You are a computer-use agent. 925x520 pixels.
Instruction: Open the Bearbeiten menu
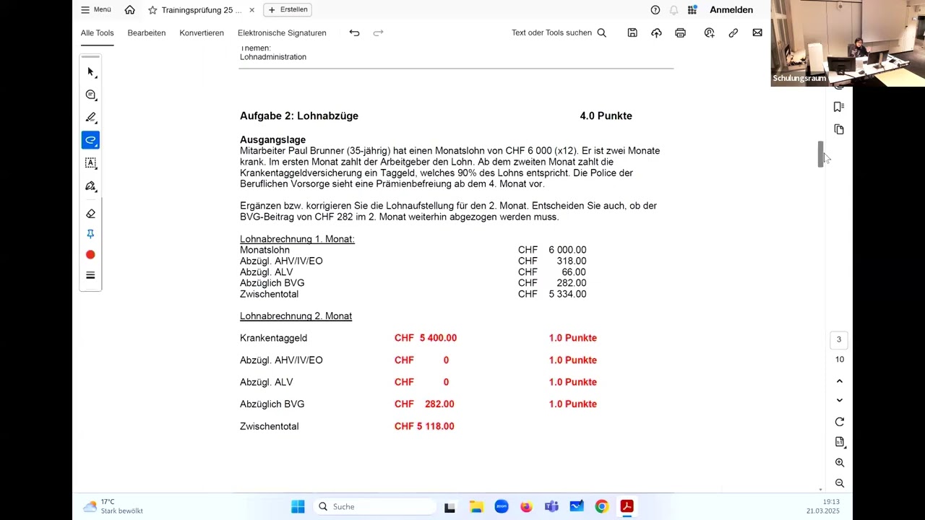(147, 32)
